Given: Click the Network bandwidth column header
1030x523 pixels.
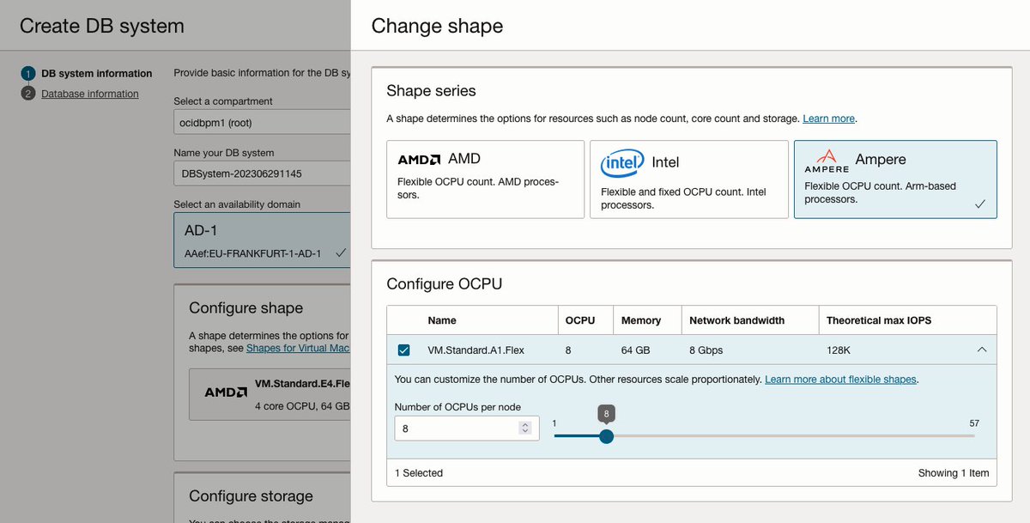Looking at the screenshot, I should (x=737, y=320).
